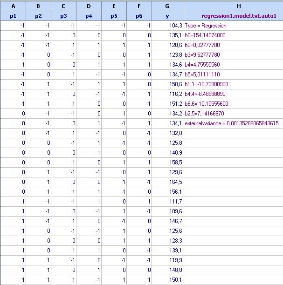Click the p1 variable name header
The width and height of the screenshot is (283, 285).
coord(12,15)
